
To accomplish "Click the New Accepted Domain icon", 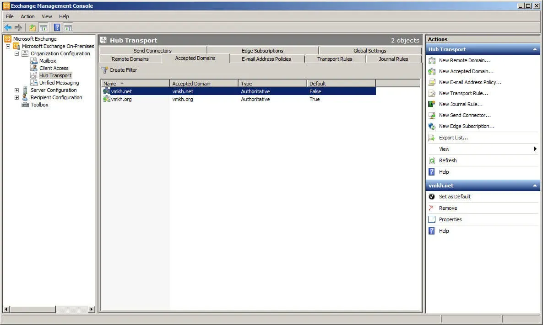I will 432,72.
